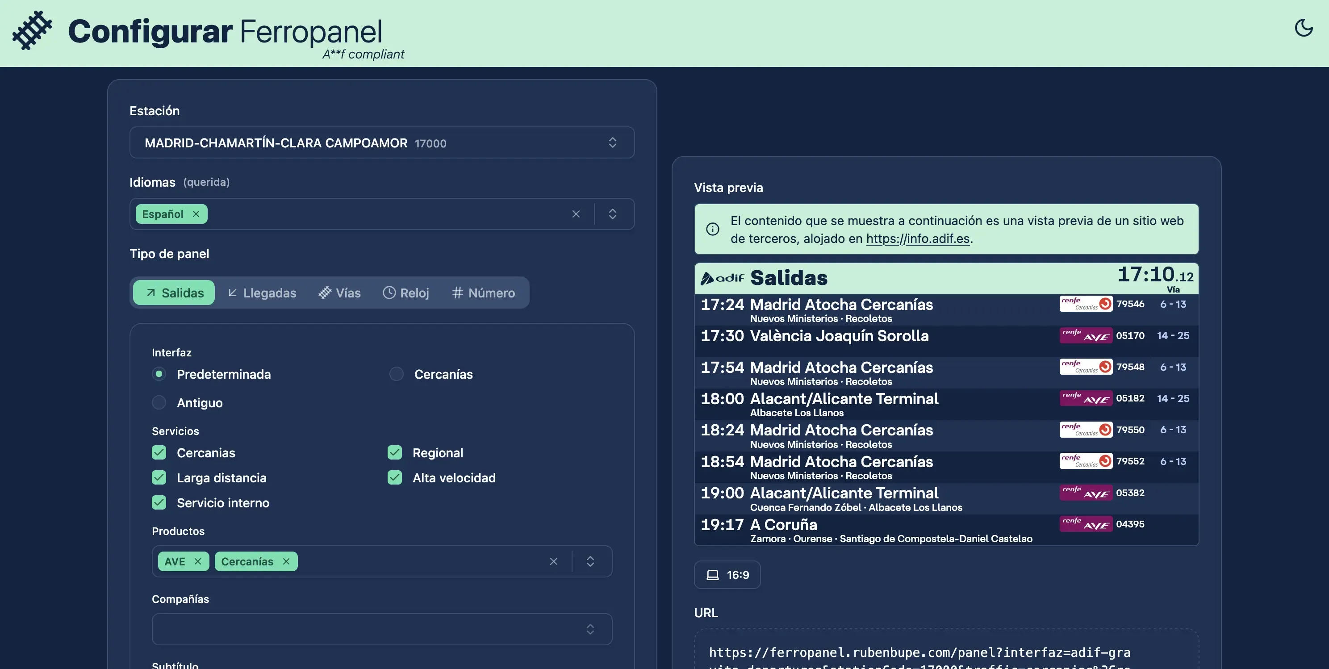Click the info icon in preview notice
Viewport: 1329px width, 669px height.
[x=712, y=229]
